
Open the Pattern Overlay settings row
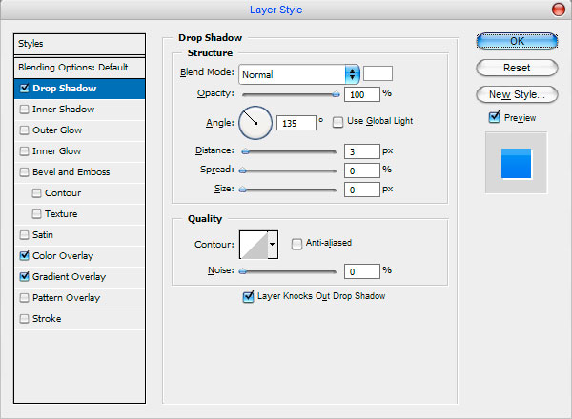coord(79,298)
